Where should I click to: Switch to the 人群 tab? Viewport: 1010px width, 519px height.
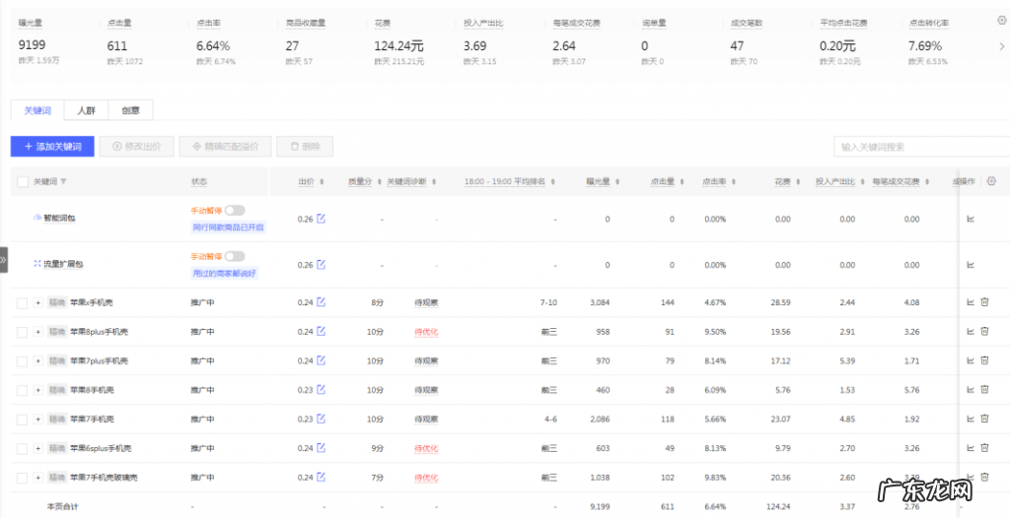click(x=86, y=110)
